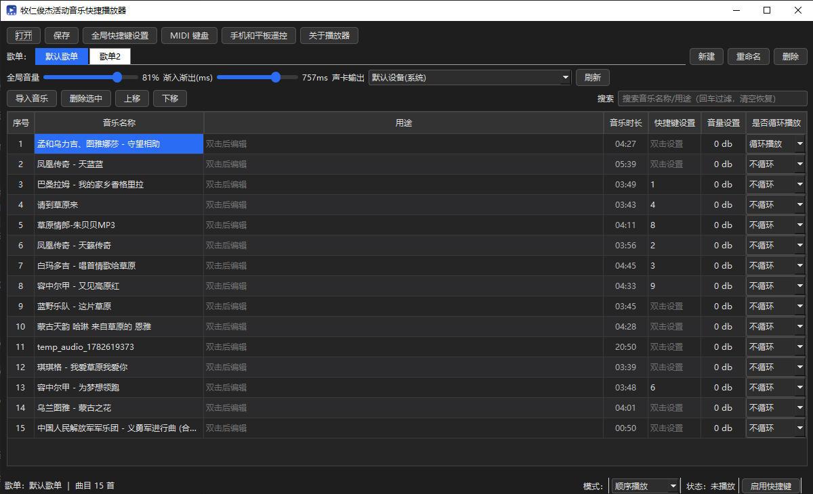Select song 白玛多吉 - 唱首情歌给草原
This screenshot has width=813, height=494.
tap(119, 265)
